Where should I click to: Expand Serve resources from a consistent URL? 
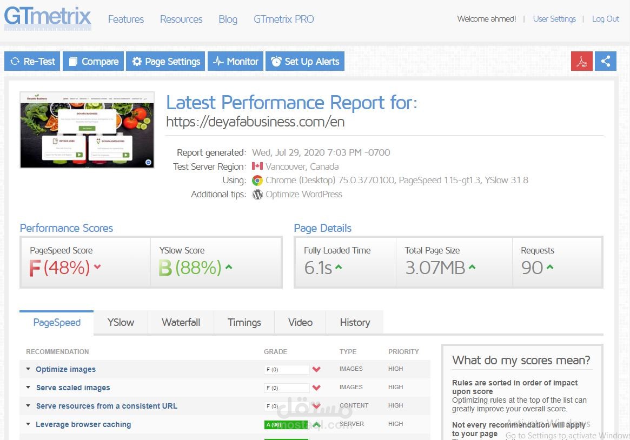pos(28,406)
